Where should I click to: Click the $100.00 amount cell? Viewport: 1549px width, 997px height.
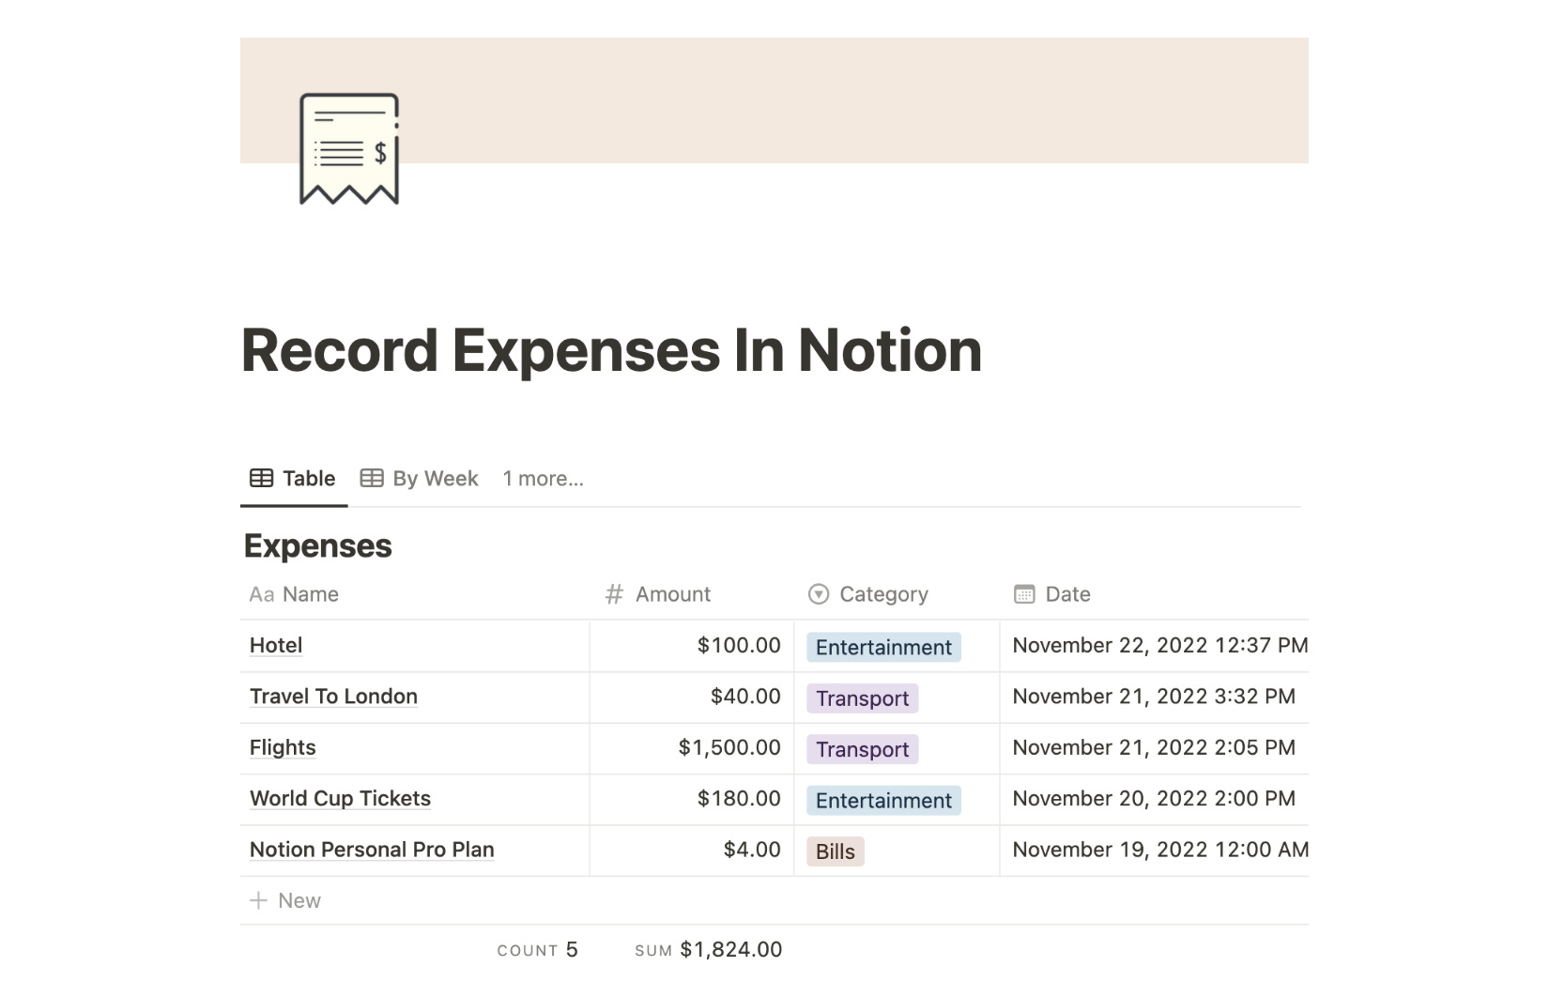click(692, 646)
